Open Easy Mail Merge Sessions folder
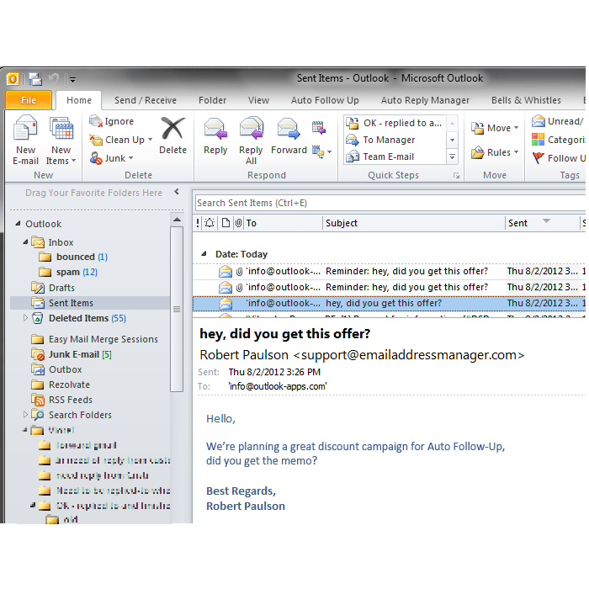Screen dimensions: 589x589 94,339
